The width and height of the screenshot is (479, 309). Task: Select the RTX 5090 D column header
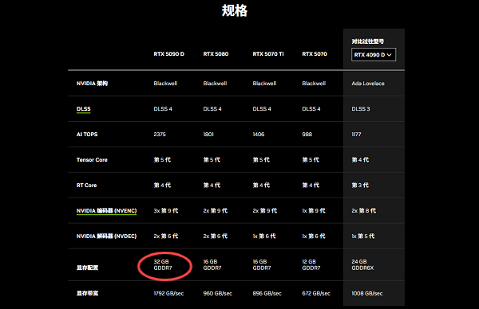click(169, 54)
